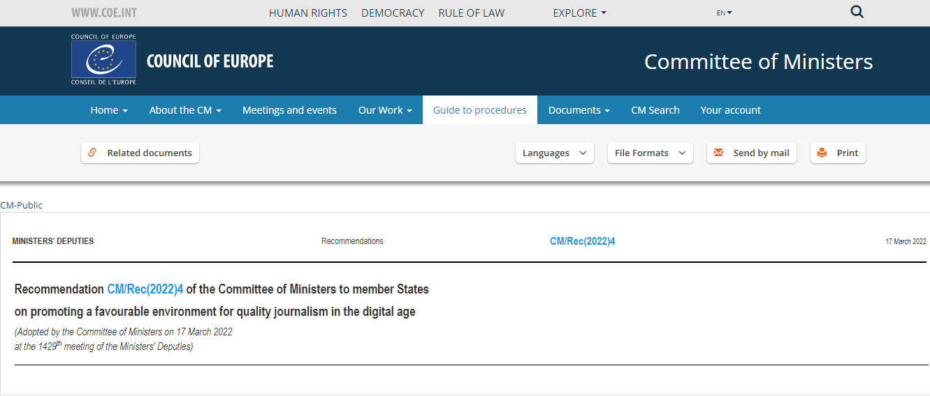This screenshot has height=396, width=930.
Task: Click 'on promoting a favourable environment' line
Action: 215,312
